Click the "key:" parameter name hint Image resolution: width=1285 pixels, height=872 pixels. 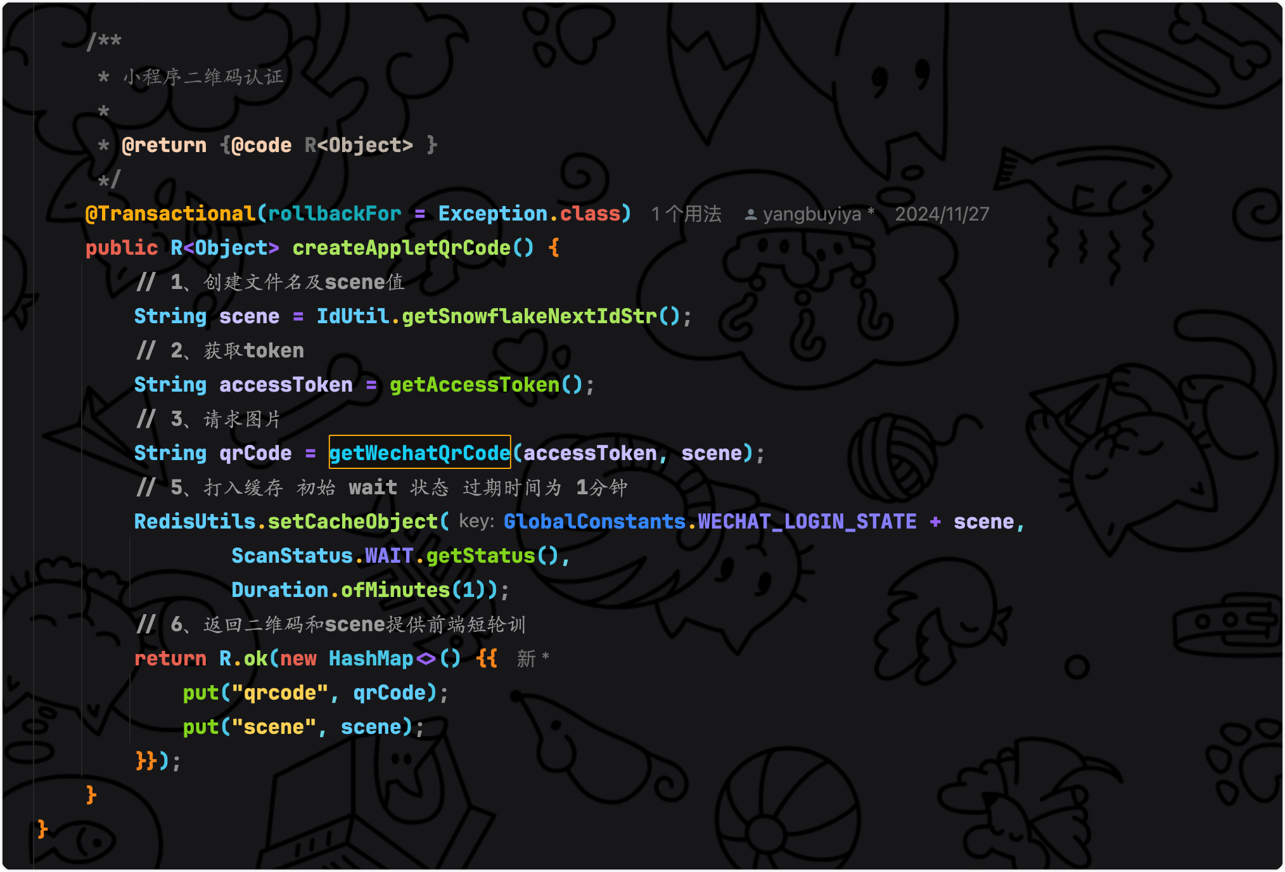[476, 521]
